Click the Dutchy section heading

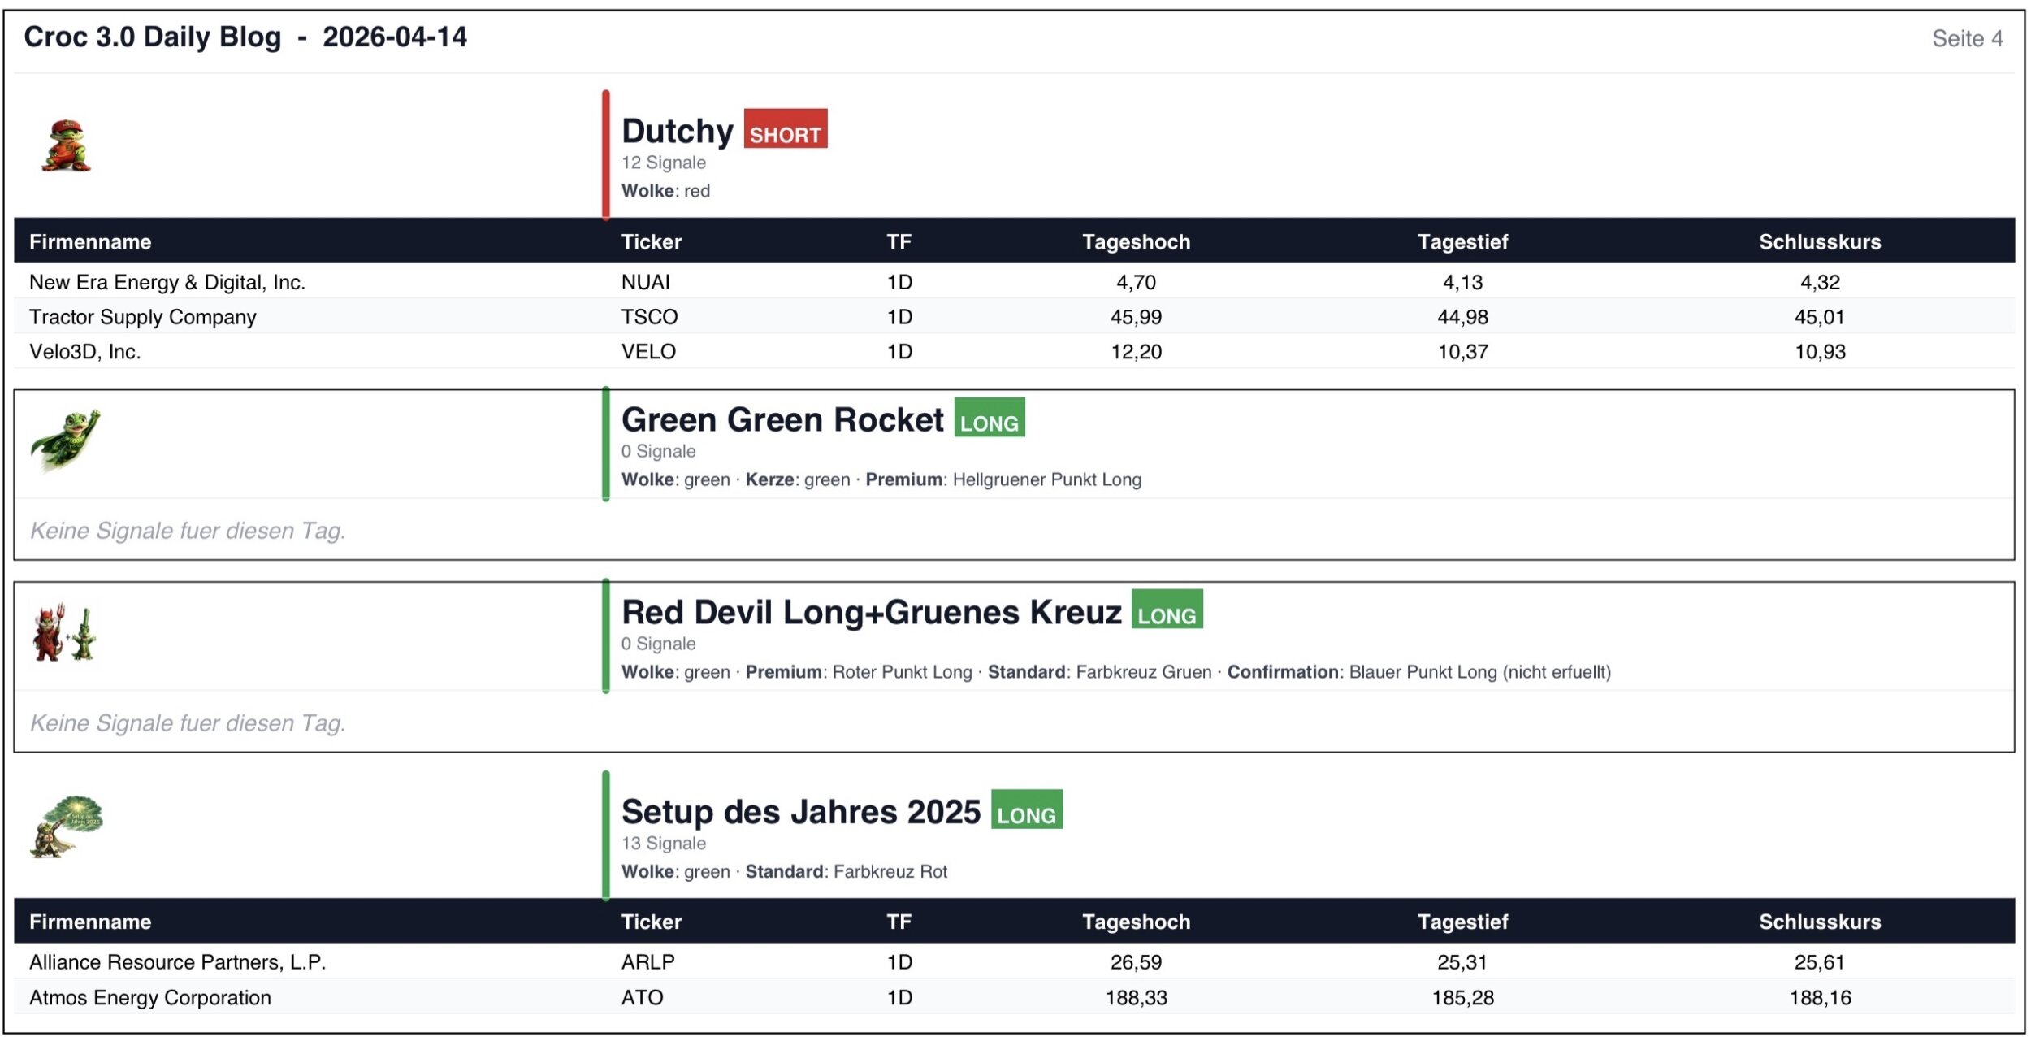677,131
